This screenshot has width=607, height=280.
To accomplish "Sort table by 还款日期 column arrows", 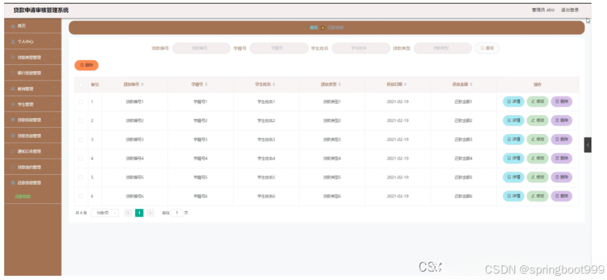I will click(406, 84).
